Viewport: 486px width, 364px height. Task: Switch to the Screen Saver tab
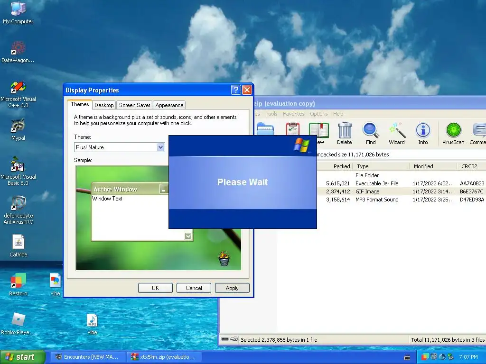pyautogui.click(x=134, y=105)
